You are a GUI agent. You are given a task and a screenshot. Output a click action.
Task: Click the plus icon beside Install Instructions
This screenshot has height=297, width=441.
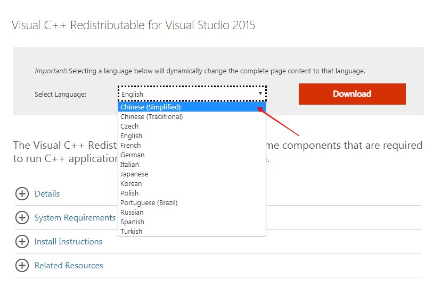coord(22,242)
